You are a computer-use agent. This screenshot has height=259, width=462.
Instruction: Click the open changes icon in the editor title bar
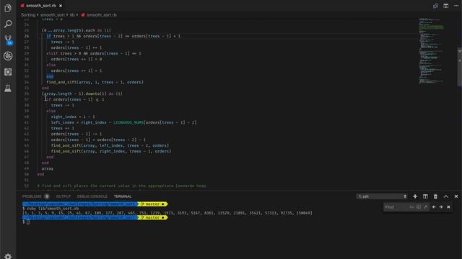(435, 6)
